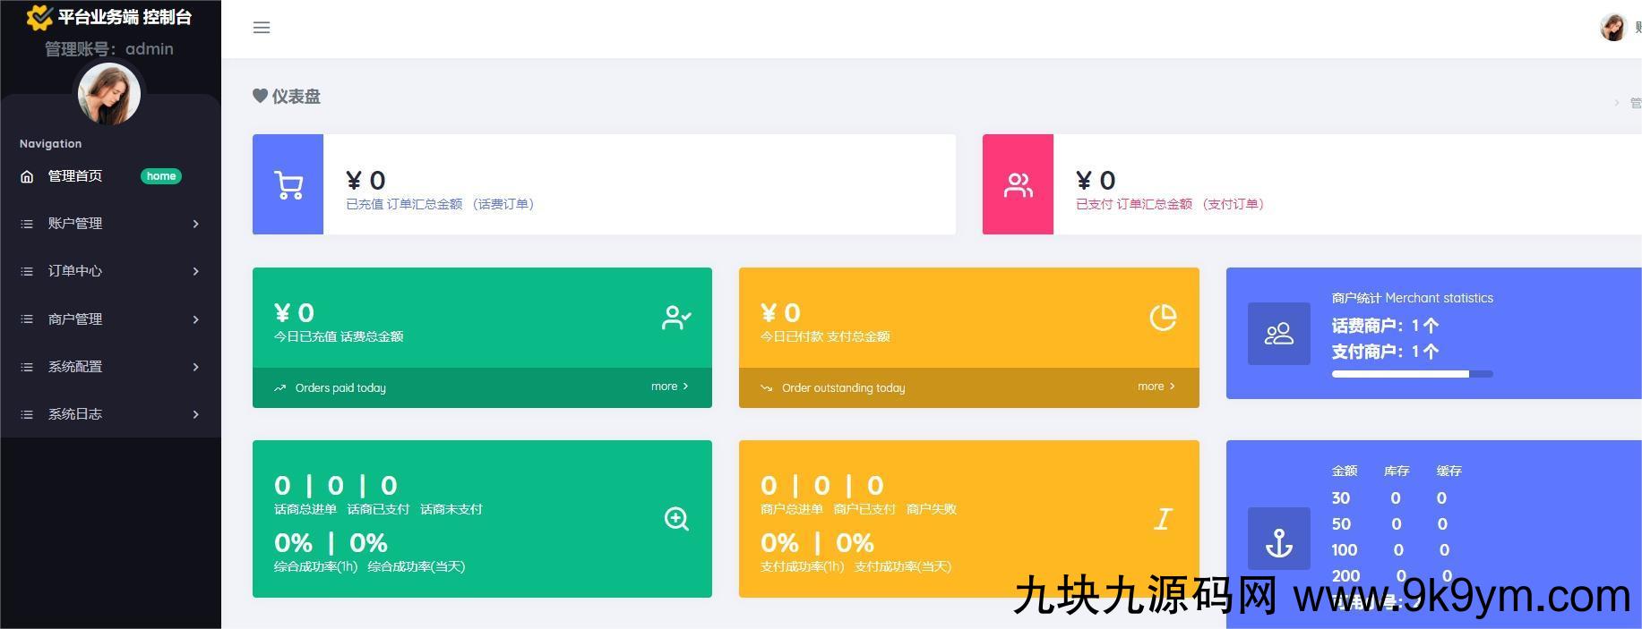Click the list icon beside 账户管理

27,224
